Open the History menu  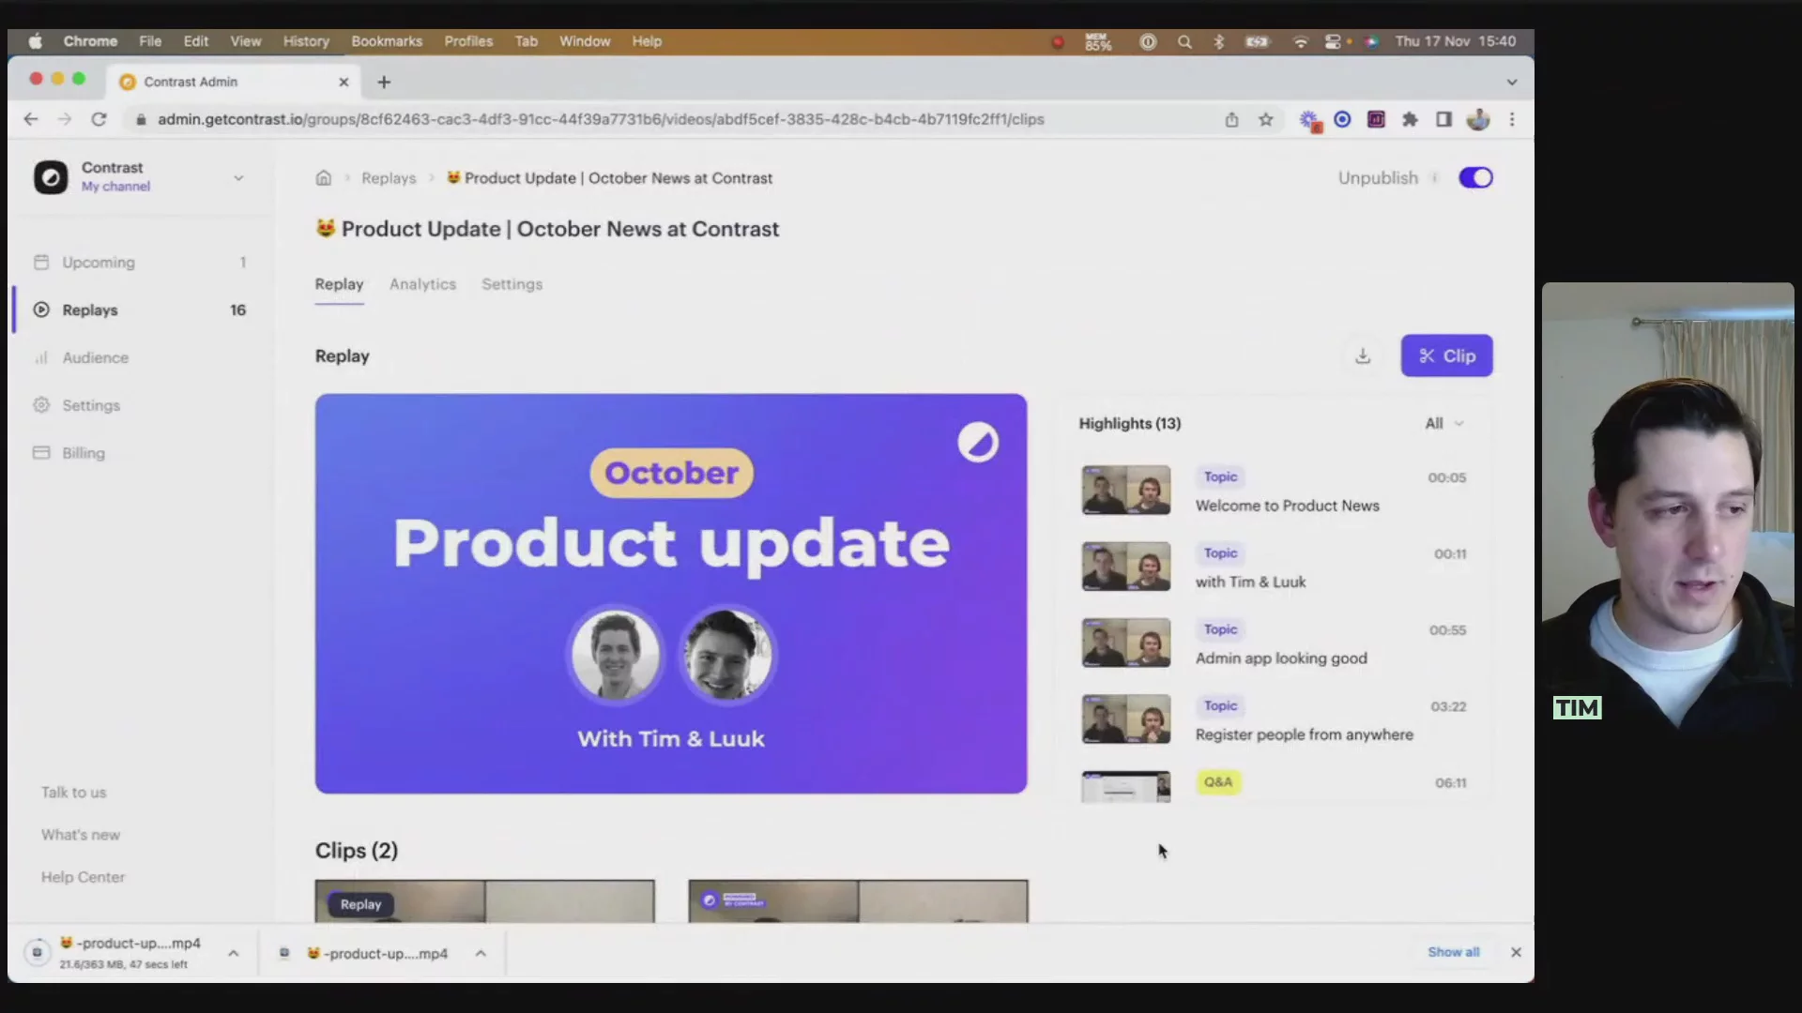pos(306,41)
